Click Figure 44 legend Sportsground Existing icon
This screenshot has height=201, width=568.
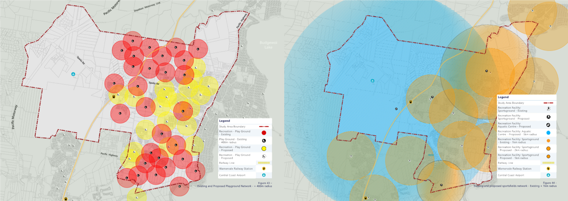pyautogui.click(x=548, y=109)
